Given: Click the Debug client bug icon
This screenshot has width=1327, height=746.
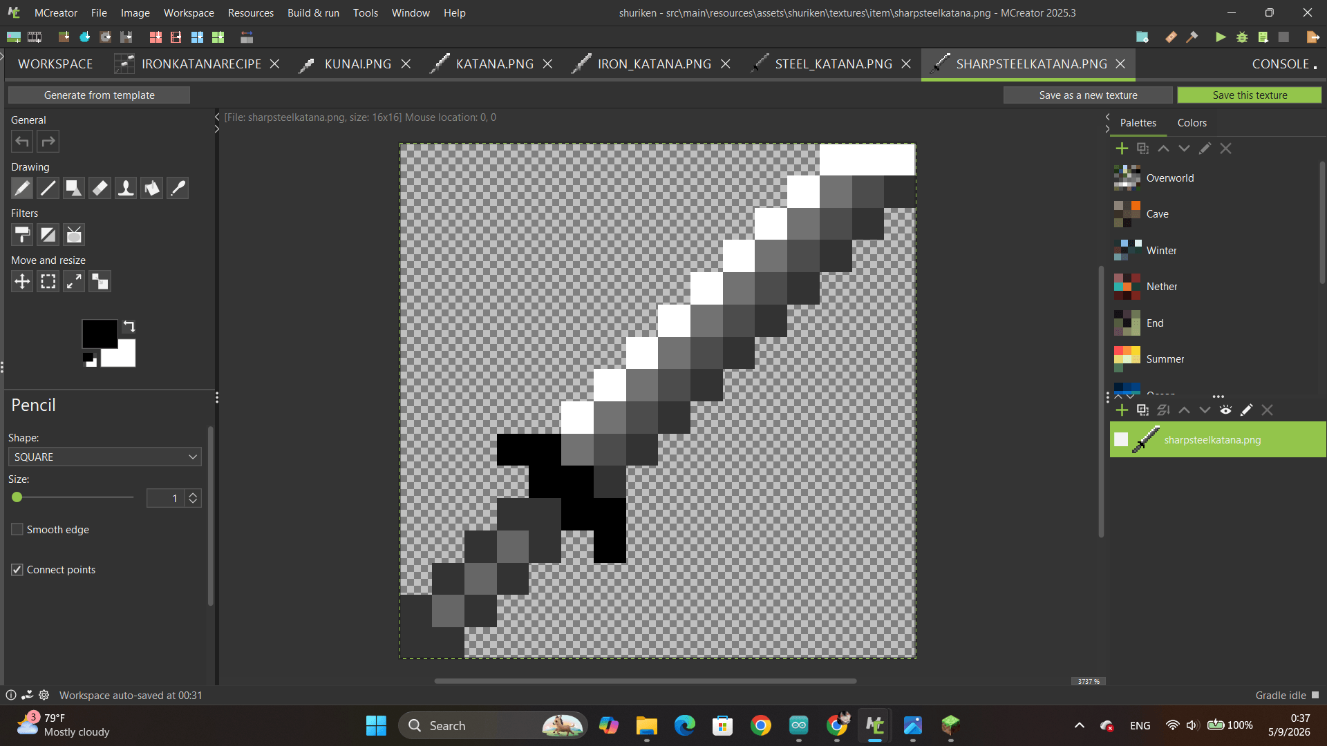Looking at the screenshot, I should point(1242,37).
